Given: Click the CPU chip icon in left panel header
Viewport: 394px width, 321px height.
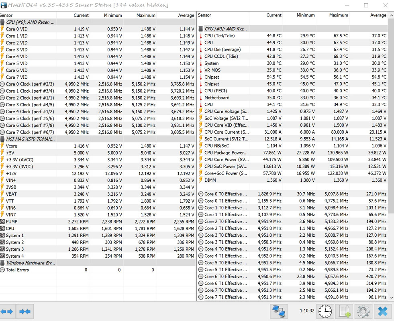Looking at the screenshot, I should coord(2,22).
